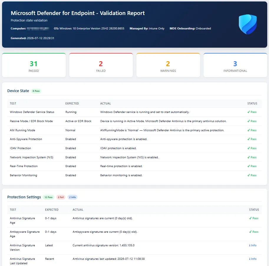Click Info status for Antivirus Signature Last Updated

click(x=253, y=259)
